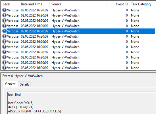Click the second event row's Verbose icon
The width and height of the screenshot is (156, 114).
click(4, 15)
